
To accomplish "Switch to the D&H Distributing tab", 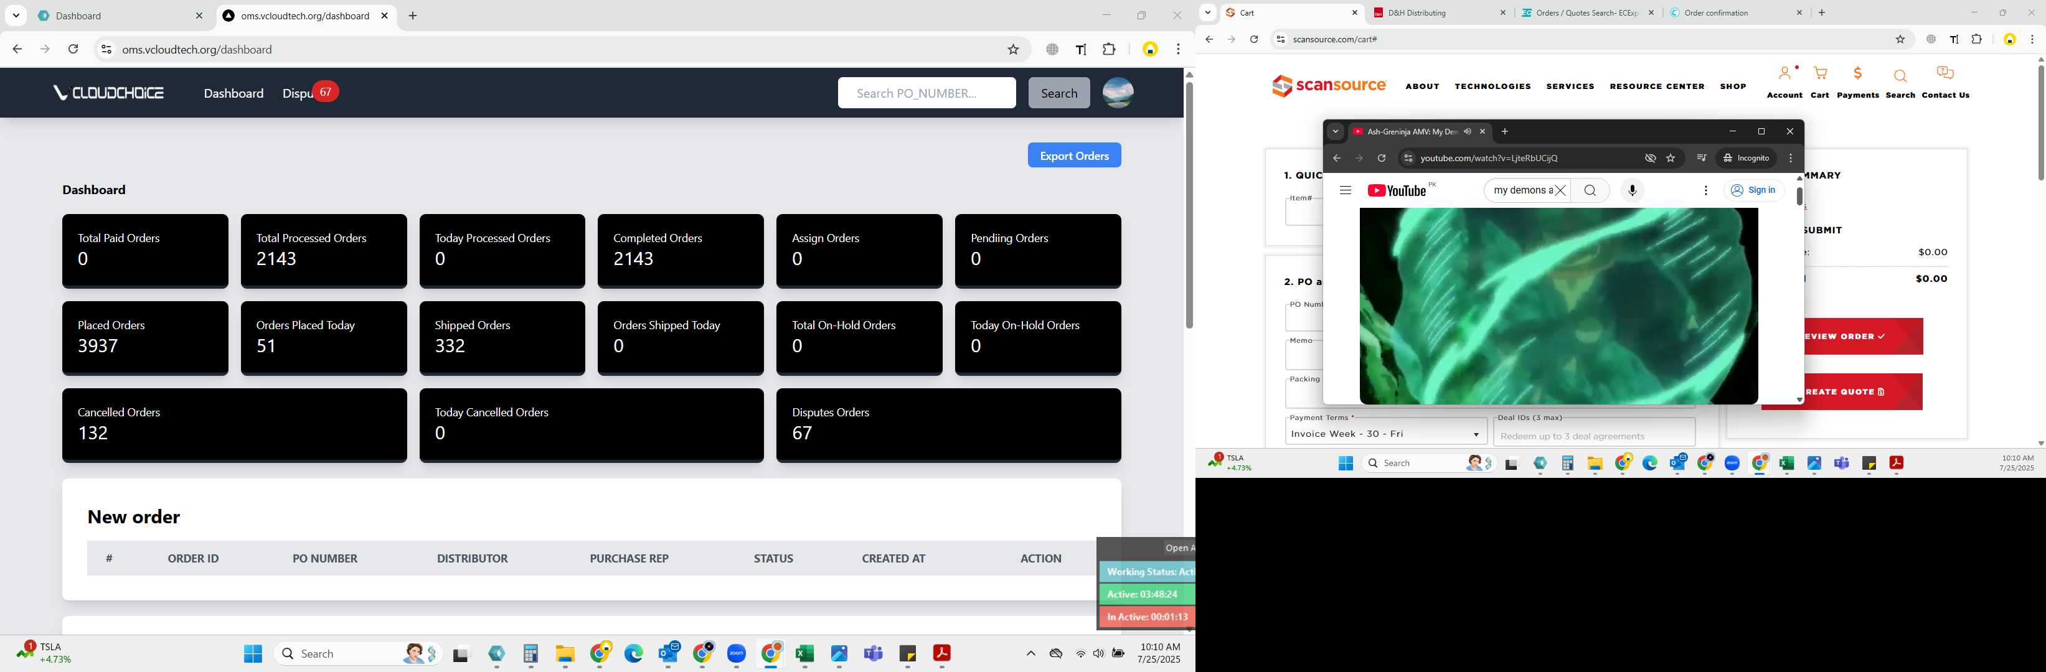I will (1438, 12).
